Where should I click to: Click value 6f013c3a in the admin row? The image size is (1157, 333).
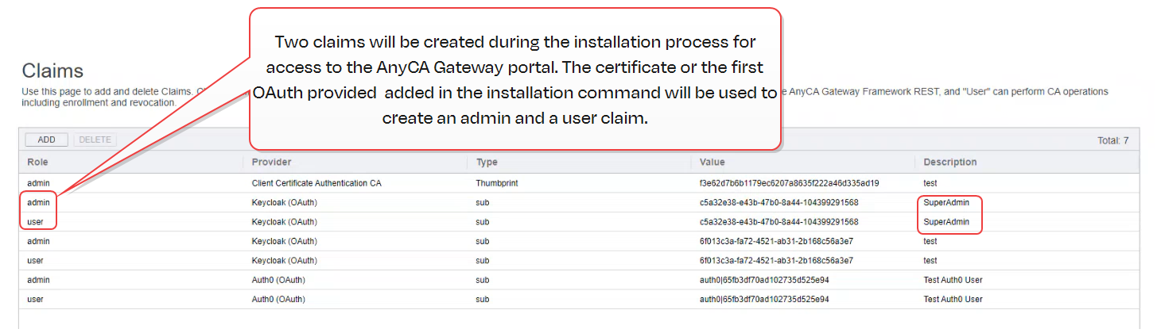coord(776,241)
